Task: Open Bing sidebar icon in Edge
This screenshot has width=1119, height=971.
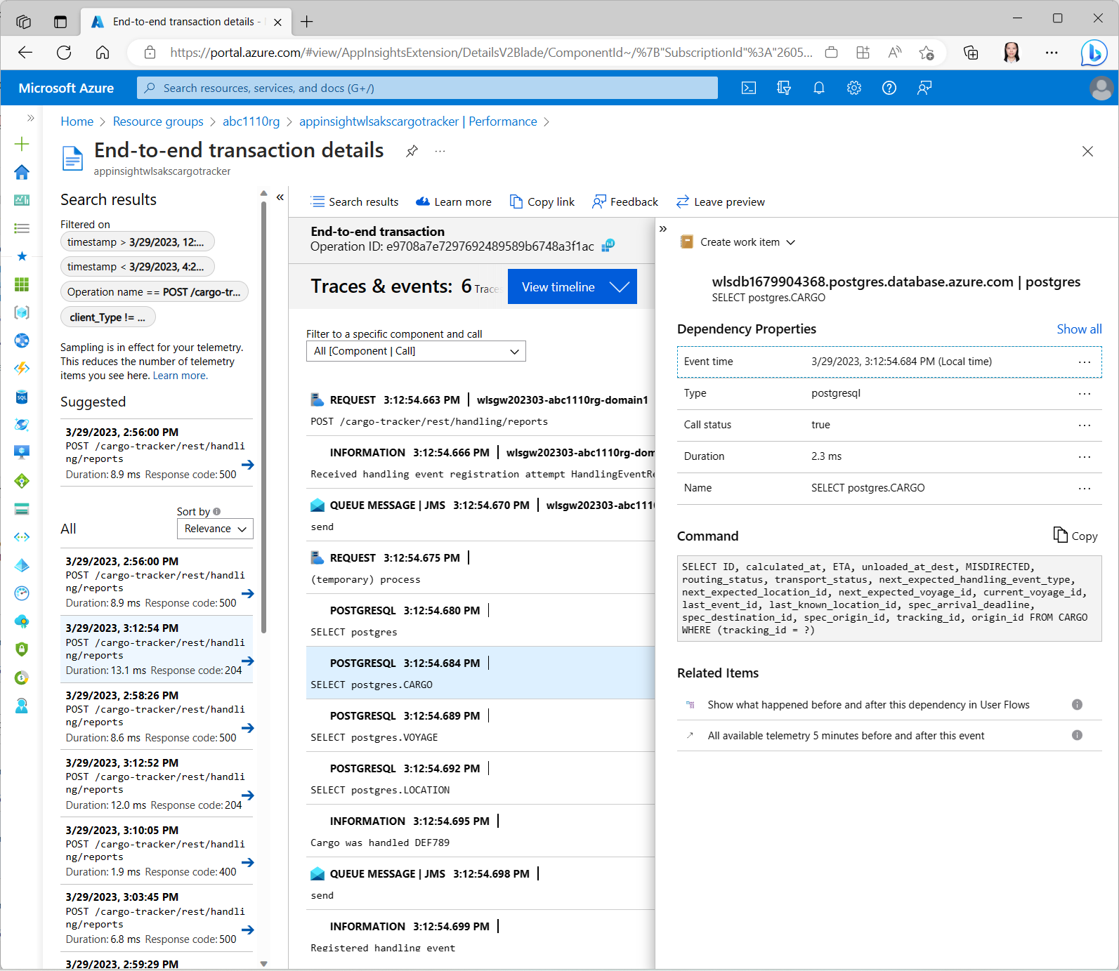Action: pyautogui.click(x=1094, y=53)
